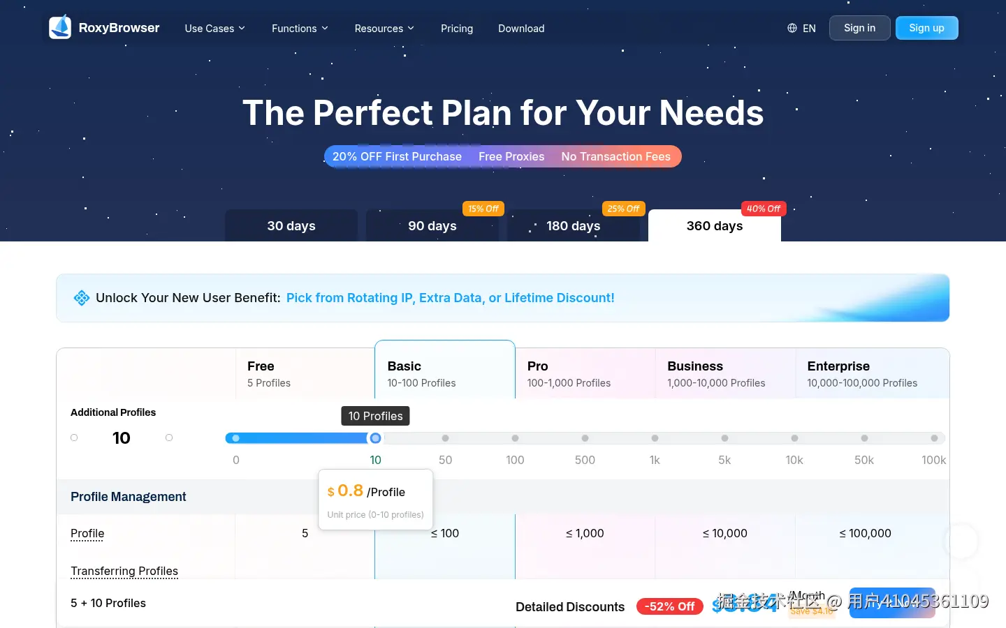
Task: Click the 10k label under the slider
Action: (x=794, y=460)
